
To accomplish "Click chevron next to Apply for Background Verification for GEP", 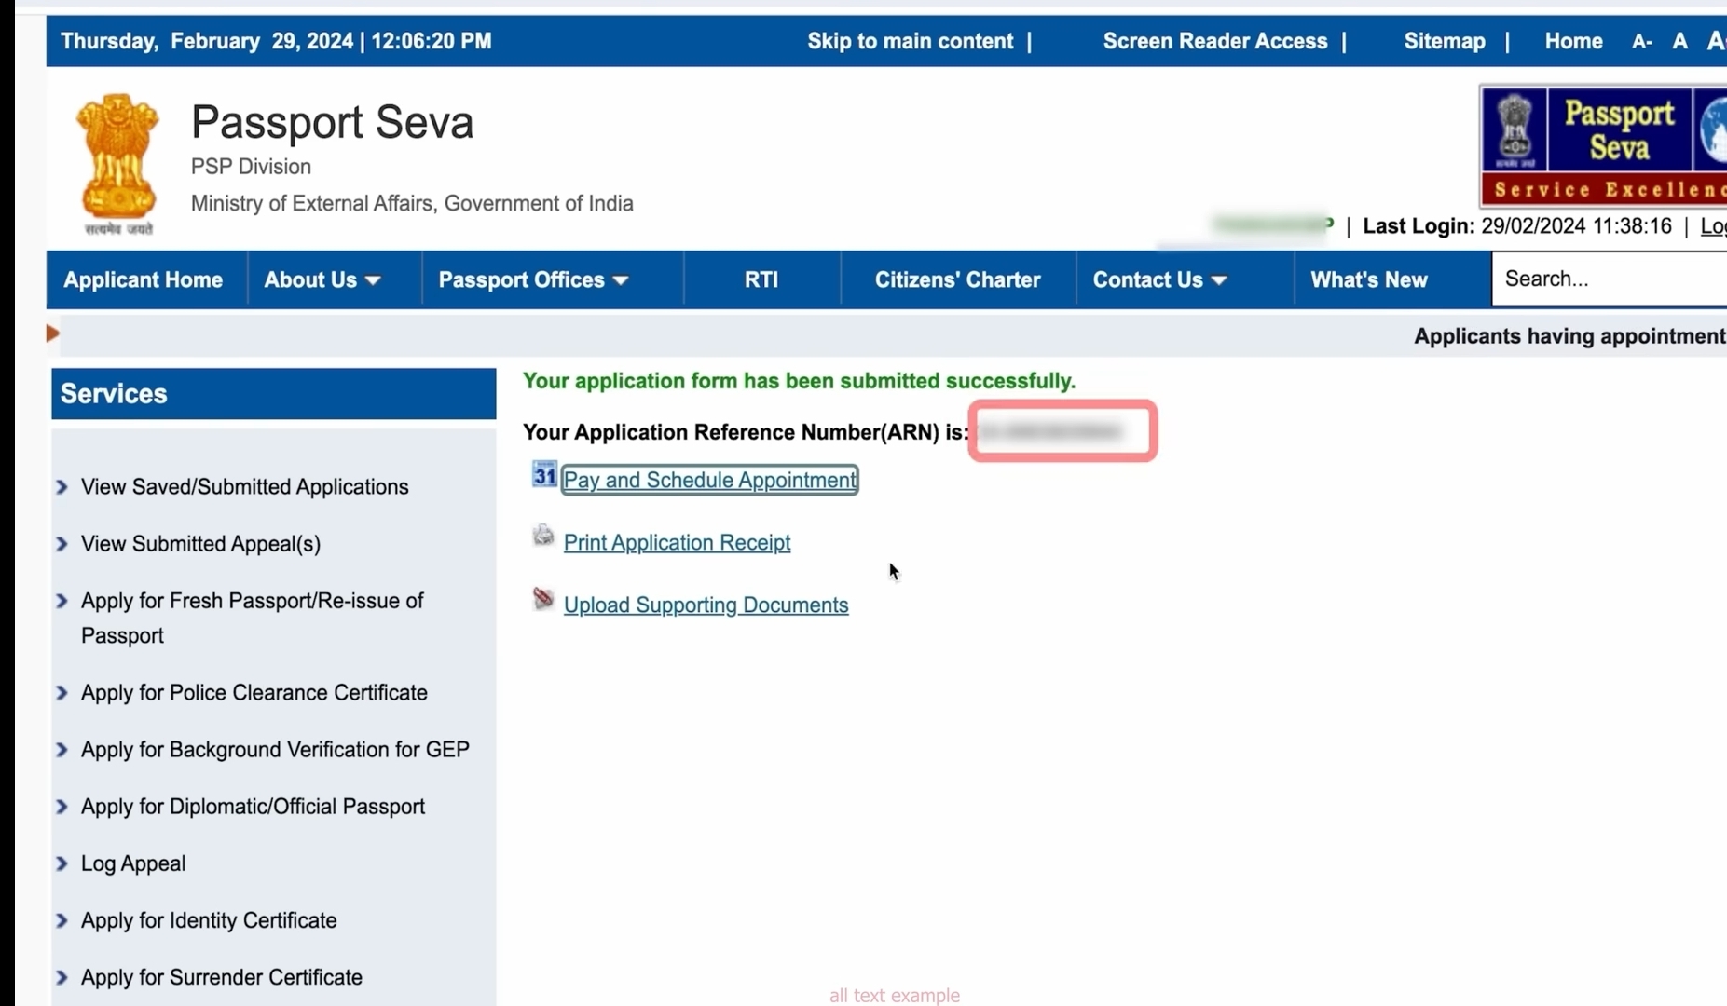I will [62, 750].
